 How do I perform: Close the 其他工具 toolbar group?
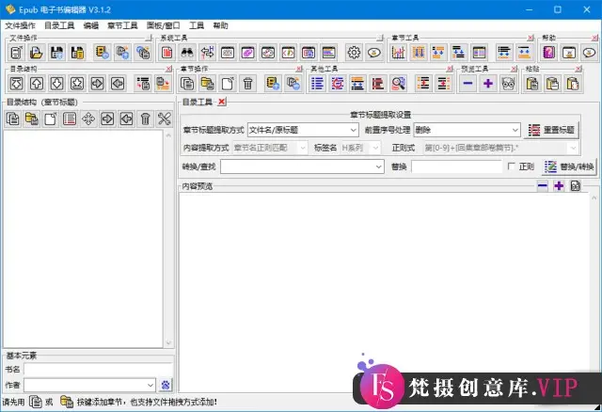point(450,69)
